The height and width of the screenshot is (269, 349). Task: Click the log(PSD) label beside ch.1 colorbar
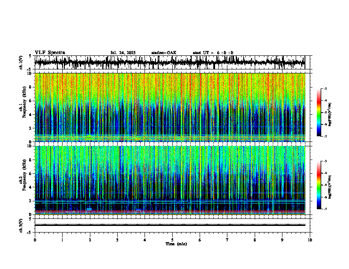(330, 114)
